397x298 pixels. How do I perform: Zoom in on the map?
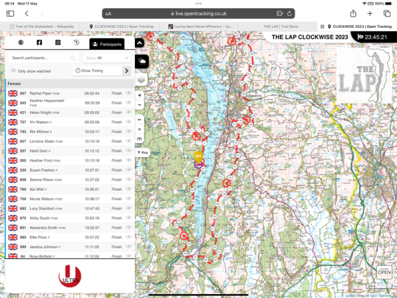coord(140,95)
